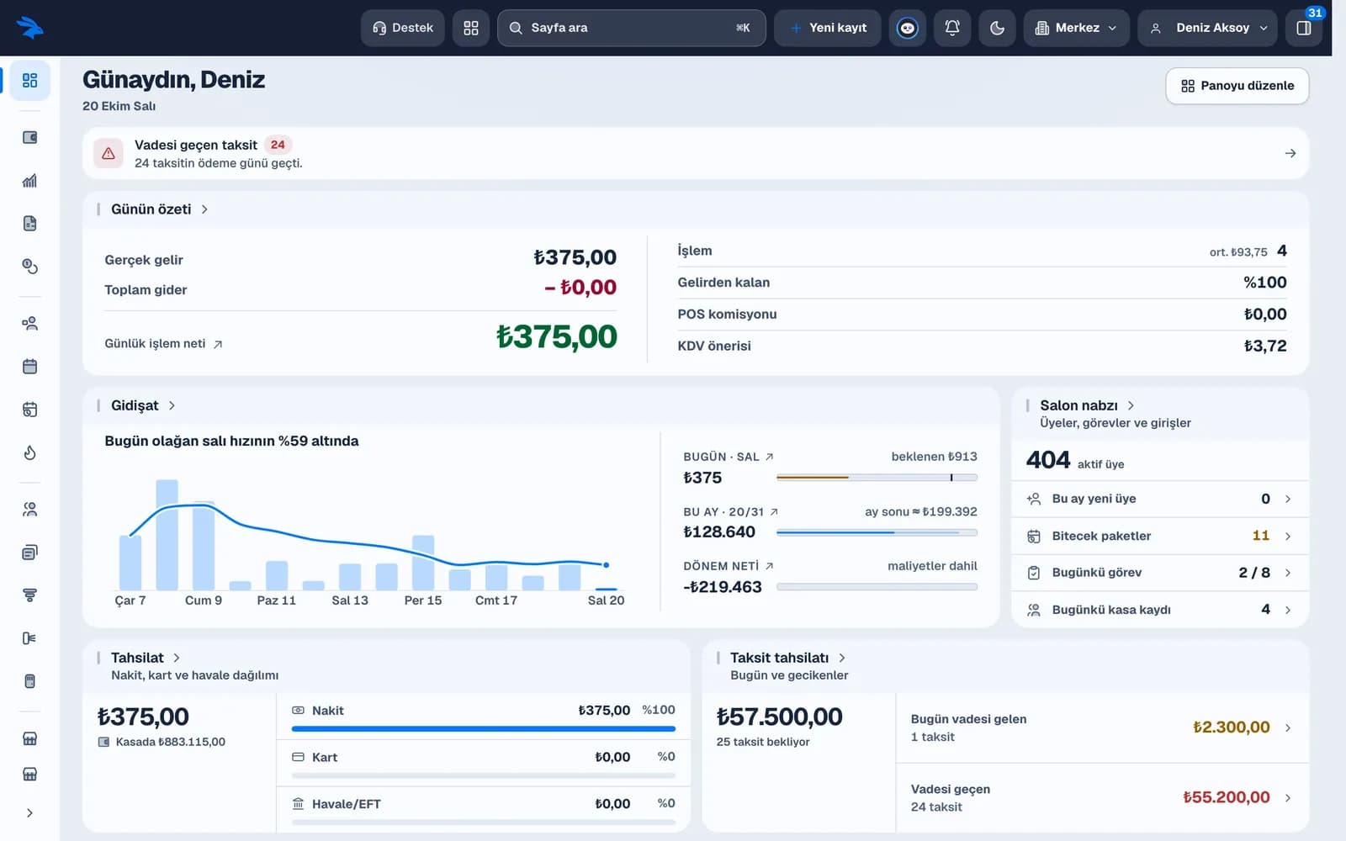Open the funnel filter sidebar icon
The width and height of the screenshot is (1346, 841).
[x=29, y=595]
